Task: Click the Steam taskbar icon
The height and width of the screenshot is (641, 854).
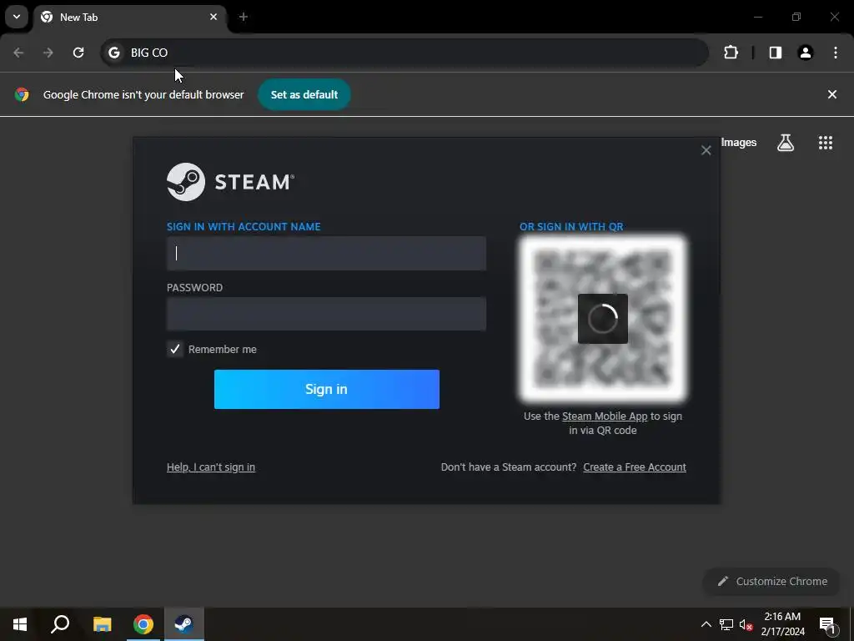Action: 184,624
